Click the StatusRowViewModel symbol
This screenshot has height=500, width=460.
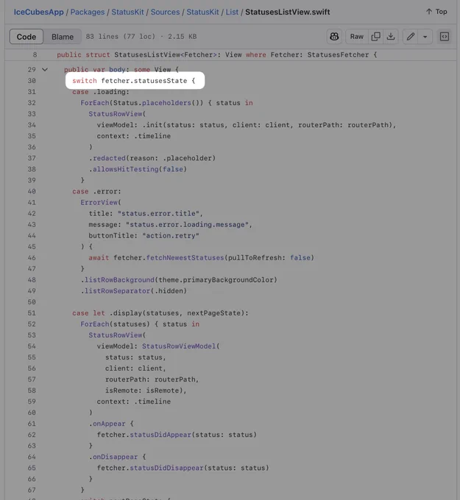pyautogui.click(x=179, y=346)
